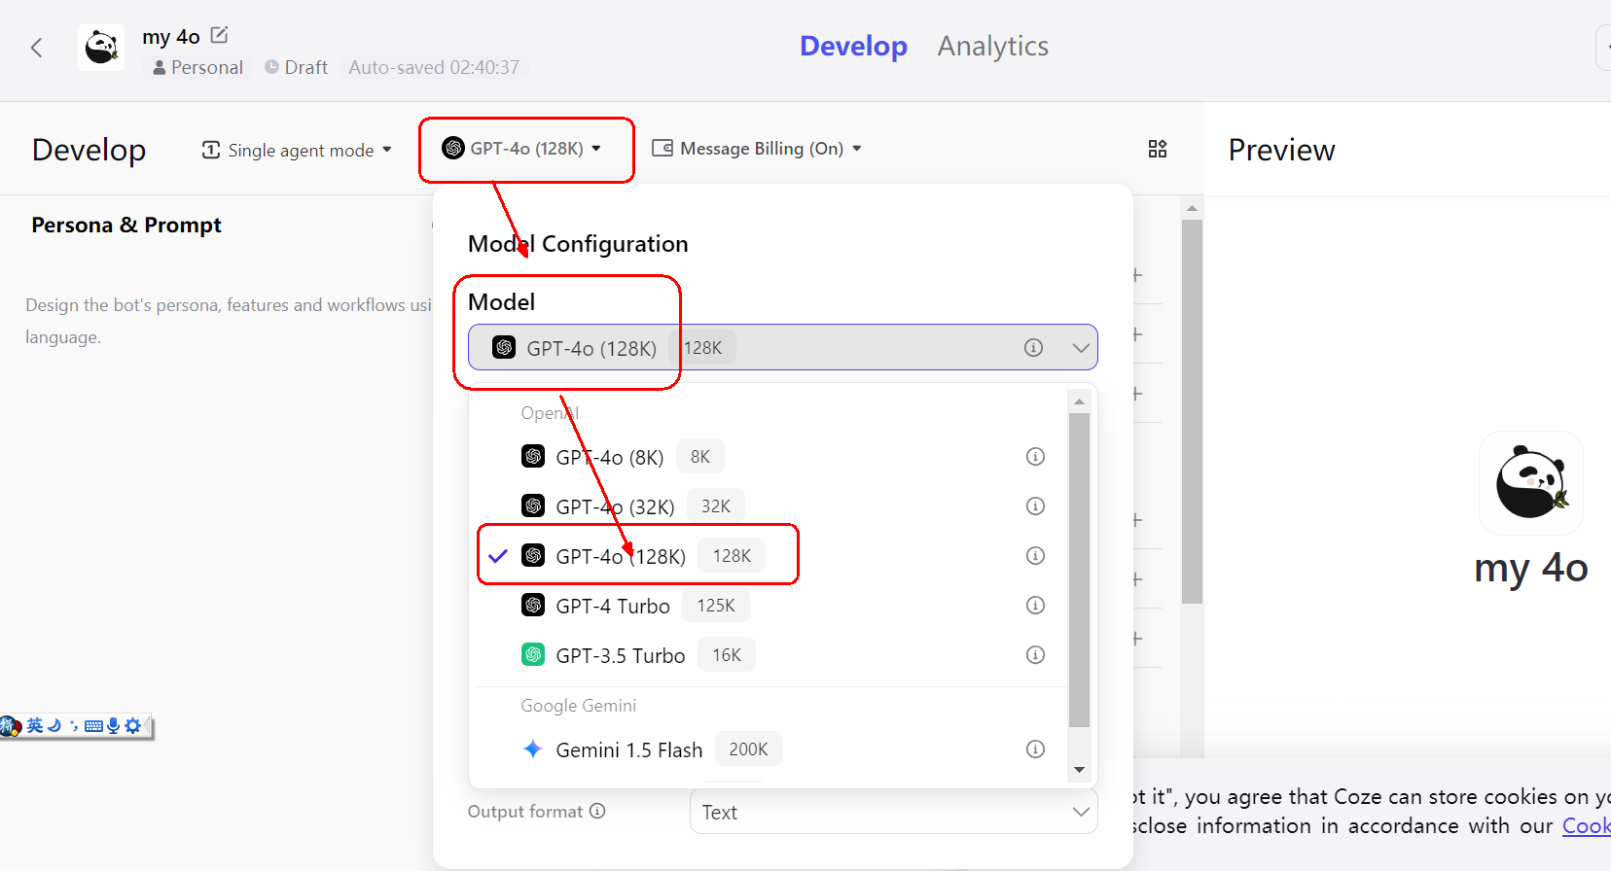View info for GPT-4o (32K)
Image resolution: width=1611 pixels, height=871 pixels.
pyautogui.click(x=1035, y=506)
